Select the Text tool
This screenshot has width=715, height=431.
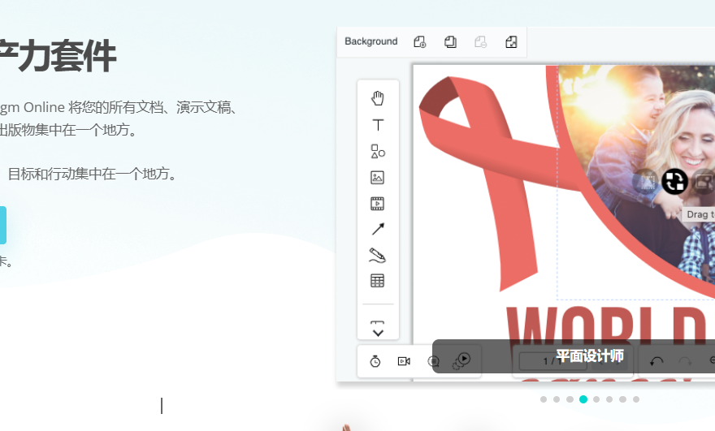pyautogui.click(x=378, y=125)
